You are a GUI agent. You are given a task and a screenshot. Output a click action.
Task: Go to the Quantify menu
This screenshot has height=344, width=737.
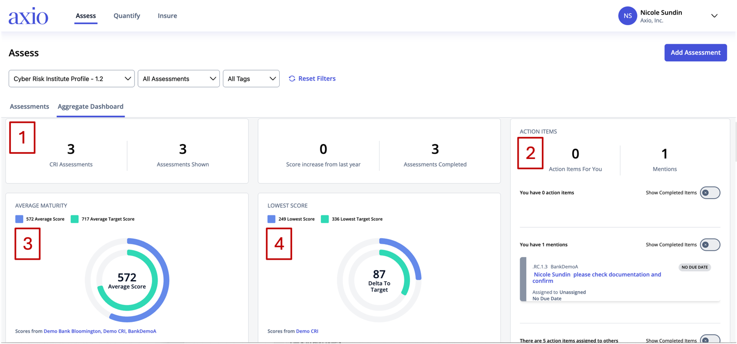click(127, 16)
